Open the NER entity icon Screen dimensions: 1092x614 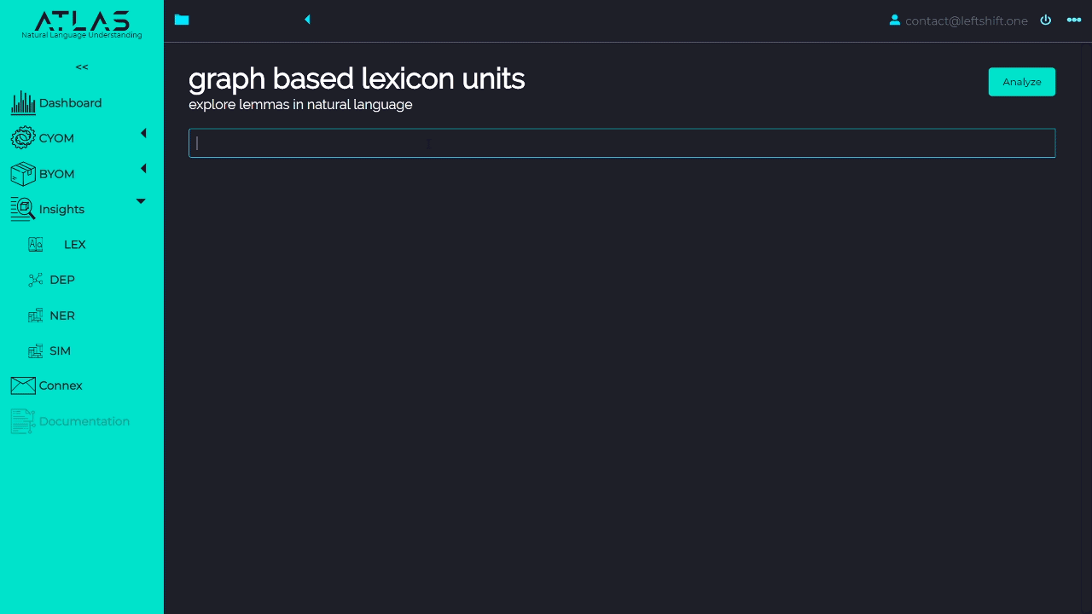pos(35,316)
